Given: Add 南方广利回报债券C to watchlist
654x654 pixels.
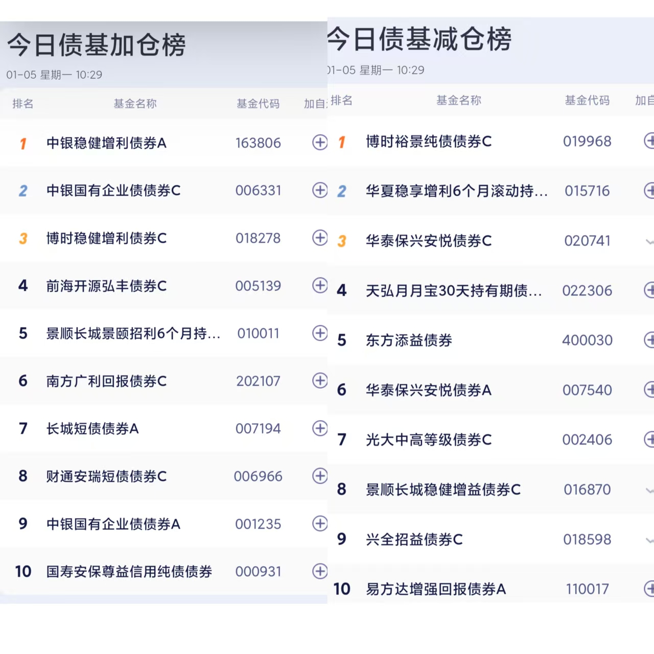Looking at the screenshot, I should (x=320, y=381).
